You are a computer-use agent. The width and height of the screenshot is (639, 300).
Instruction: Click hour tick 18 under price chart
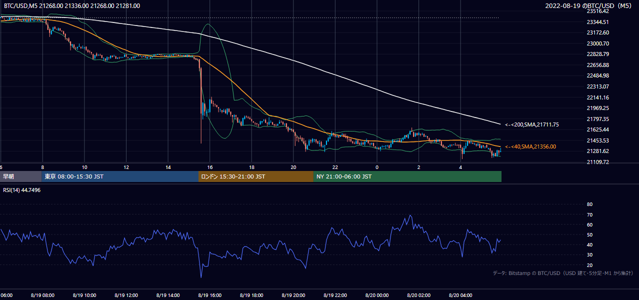tap(251, 167)
